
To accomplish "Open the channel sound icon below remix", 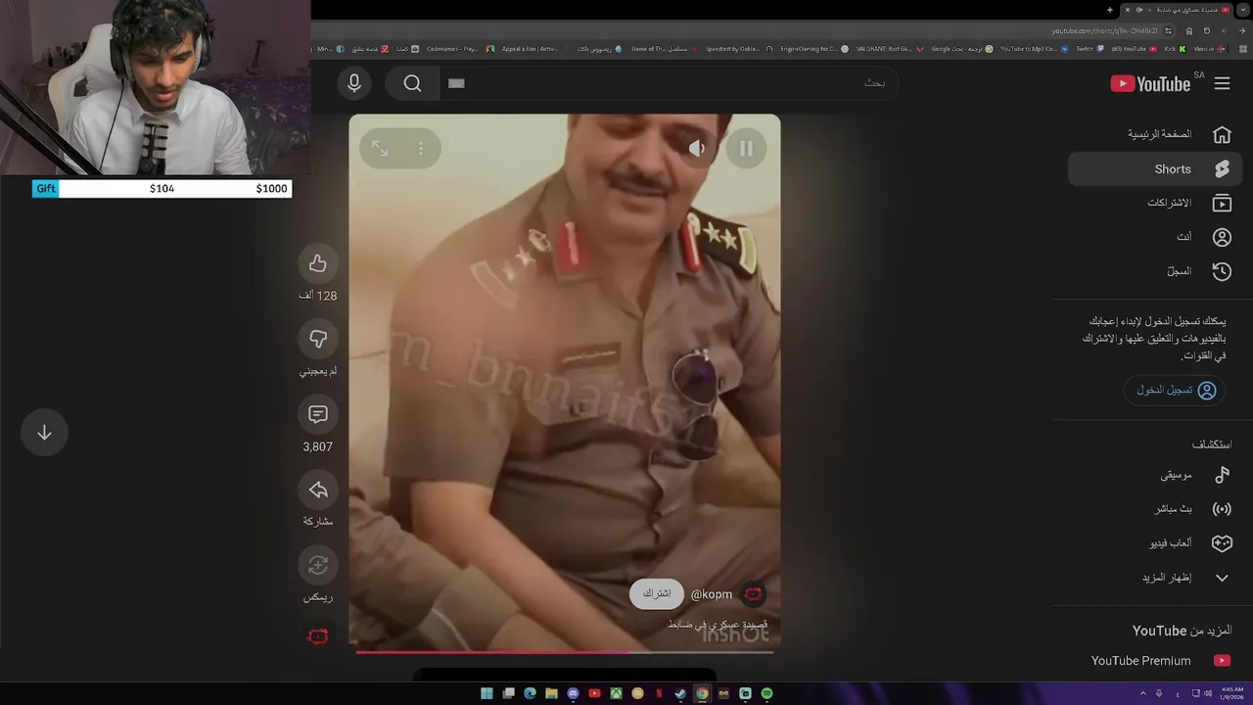I will pos(317,636).
